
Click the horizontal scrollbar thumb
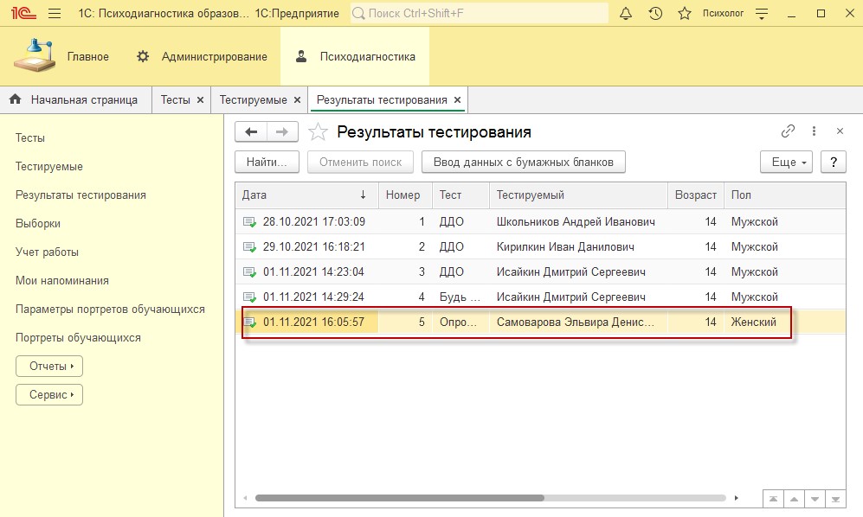(x=400, y=498)
